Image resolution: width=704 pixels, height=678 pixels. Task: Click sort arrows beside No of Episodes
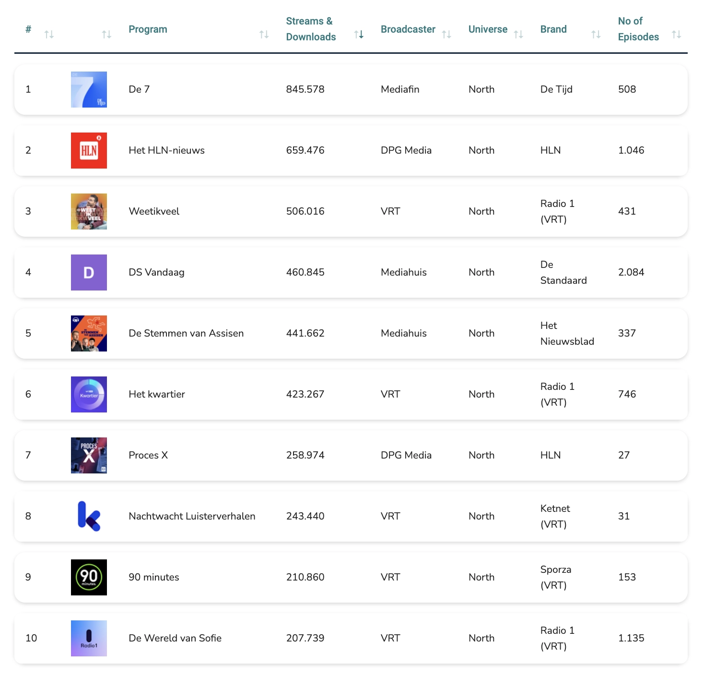coord(676,35)
